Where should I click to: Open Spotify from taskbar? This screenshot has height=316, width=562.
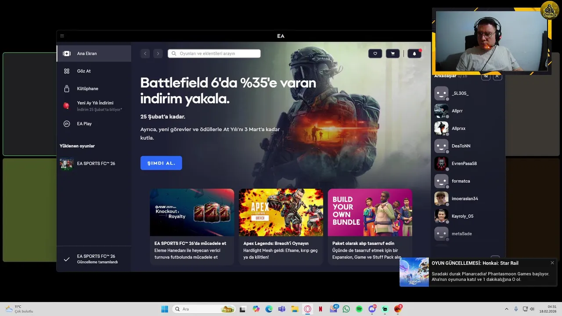[359, 309]
